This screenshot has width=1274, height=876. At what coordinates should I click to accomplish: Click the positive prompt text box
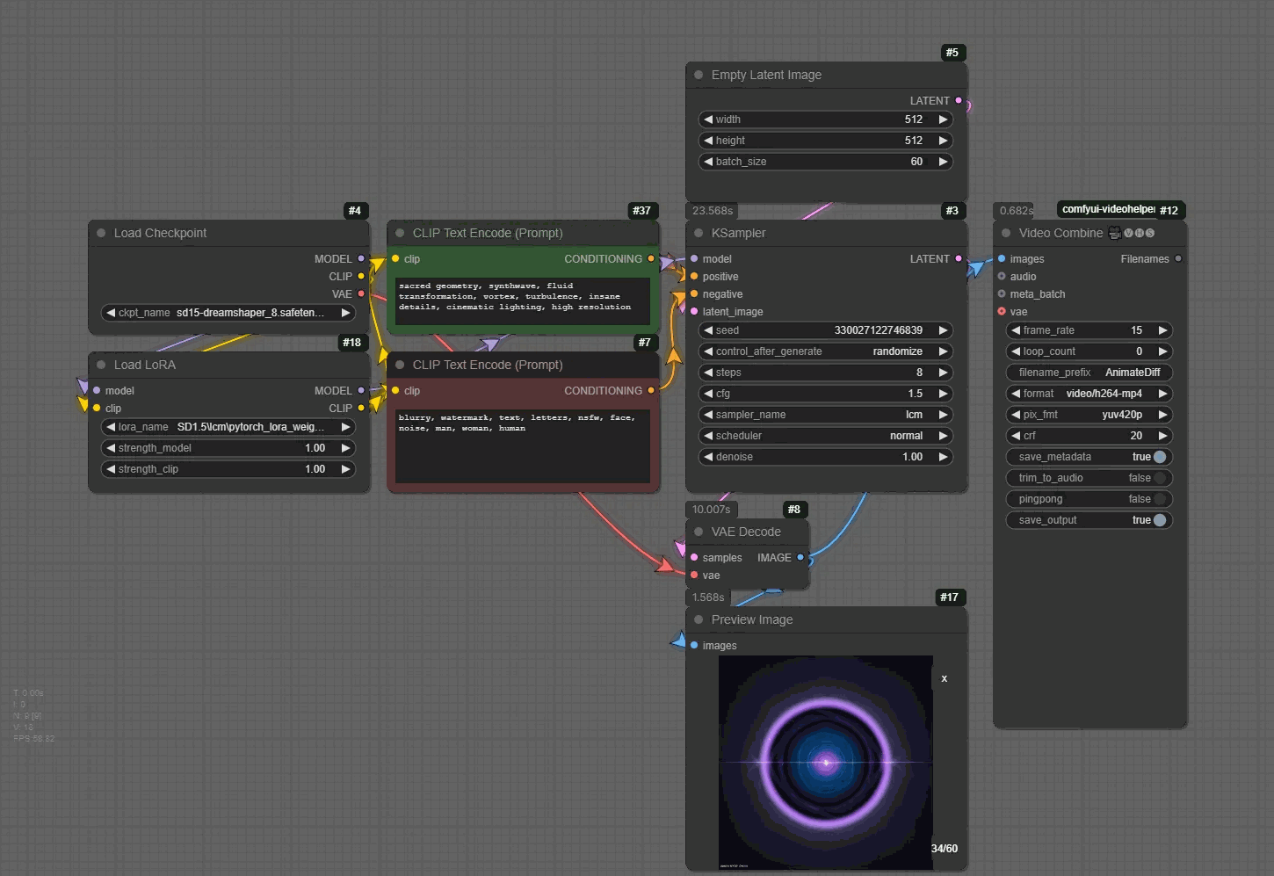522,300
